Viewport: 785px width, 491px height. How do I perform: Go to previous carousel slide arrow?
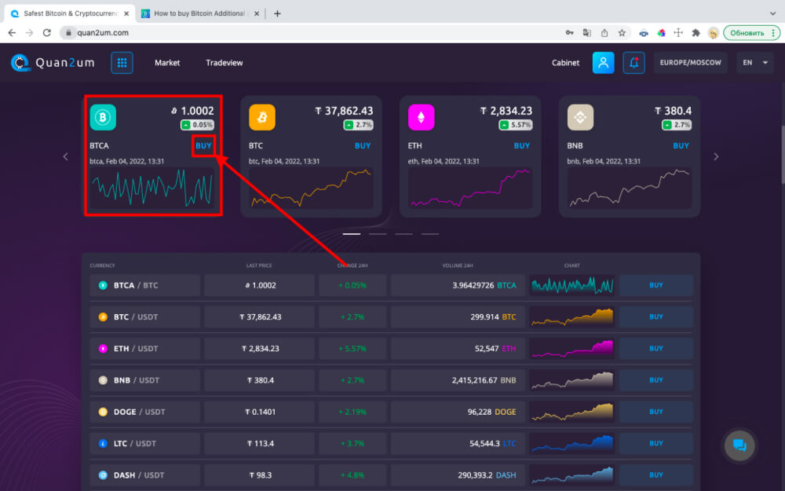tap(66, 156)
